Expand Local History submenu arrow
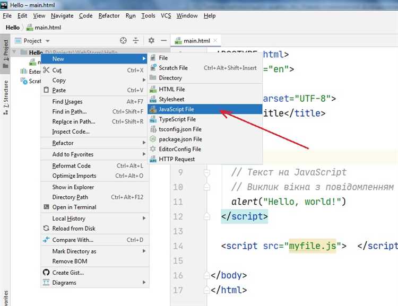 pos(144,218)
